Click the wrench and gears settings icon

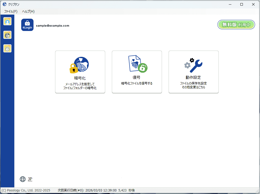193,65
